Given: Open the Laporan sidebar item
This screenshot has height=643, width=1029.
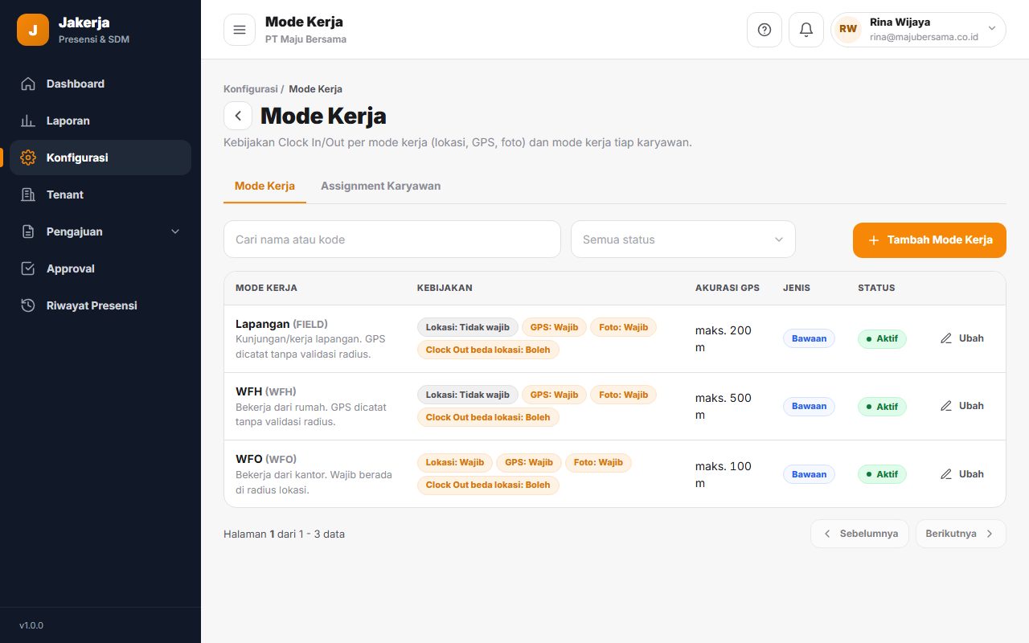Looking at the screenshot, I should (100, 121).
